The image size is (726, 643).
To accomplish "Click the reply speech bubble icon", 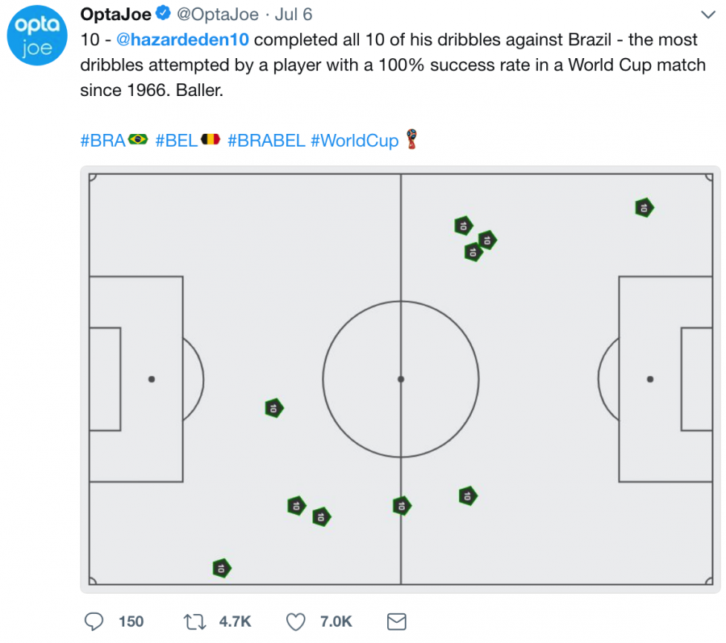I will [x=94, y=620].
